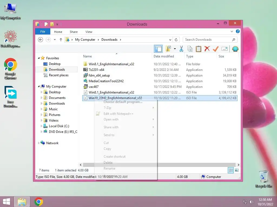Cut the selected file with scissors icon
This screenshot has height=207, width=277.
coord(181,49)
